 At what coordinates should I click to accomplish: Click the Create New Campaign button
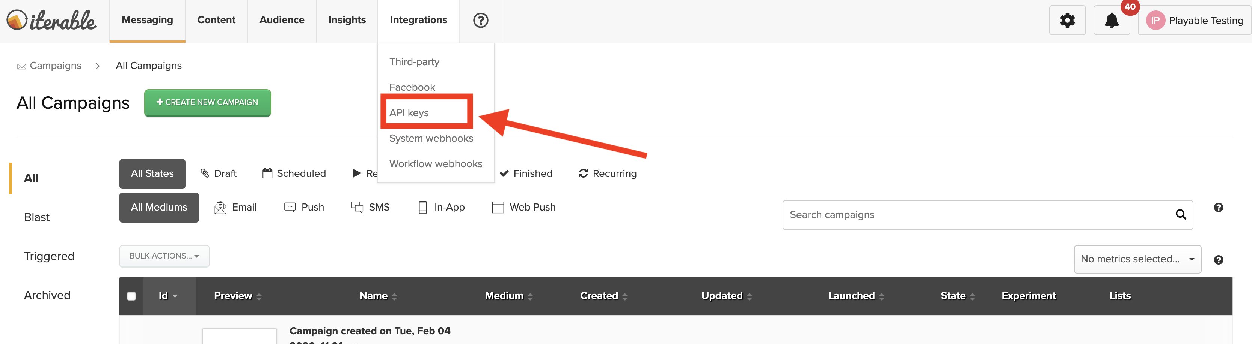coord(207,102)
